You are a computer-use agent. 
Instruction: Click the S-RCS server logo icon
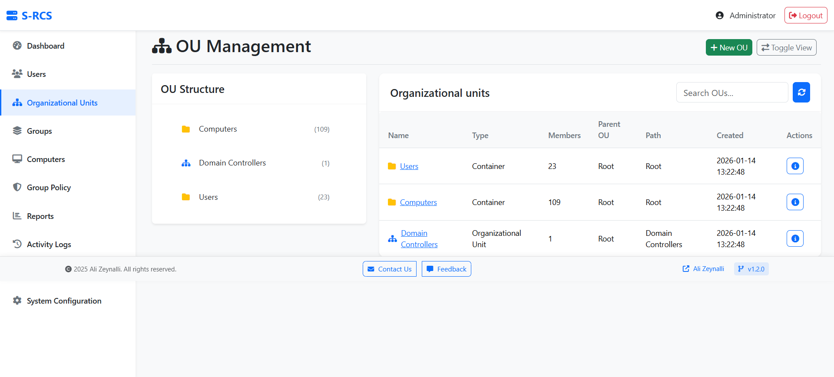[x=12, y=16]
